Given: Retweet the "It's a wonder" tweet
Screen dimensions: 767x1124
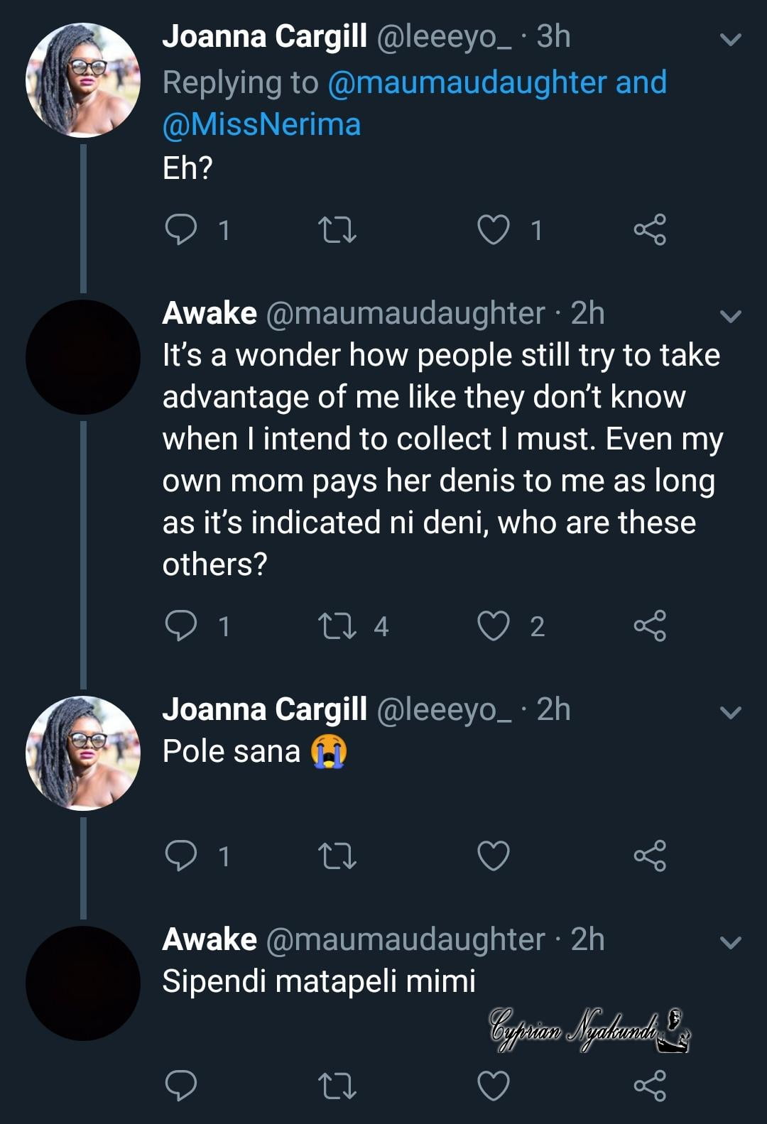Looking at the screenshot, I should pos(337,626).
